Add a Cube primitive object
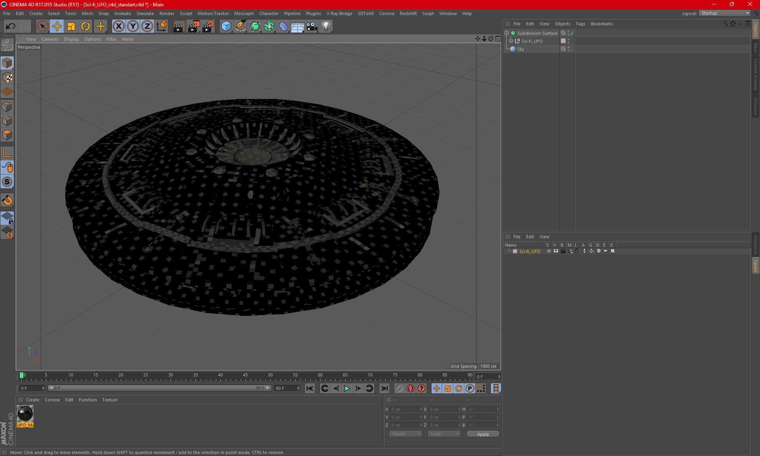 pyautogui.click(x=226, y=27)
